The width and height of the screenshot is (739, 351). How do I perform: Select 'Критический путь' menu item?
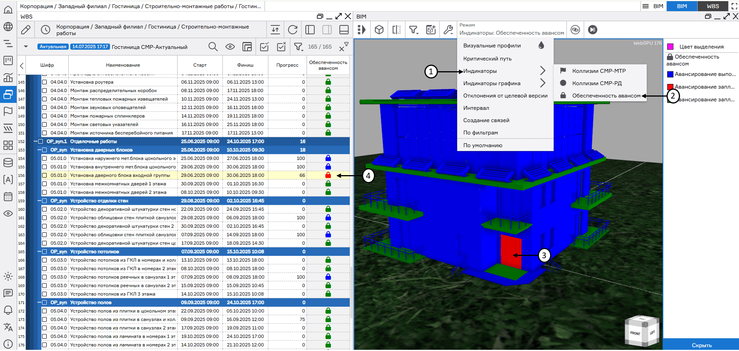click(487, 58)
